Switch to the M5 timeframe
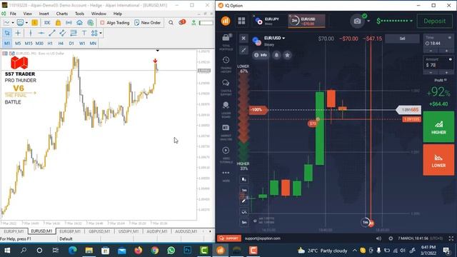The height and width of the screenshot is (257, 457). 18,43
